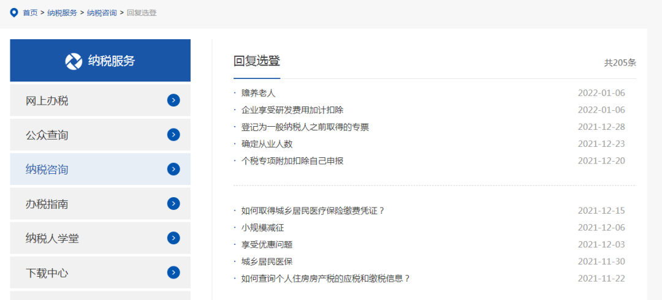662x300 pixels.
Task: Click the 共205条 total count text
Action: pyautogui.click(x=620, y=63)
